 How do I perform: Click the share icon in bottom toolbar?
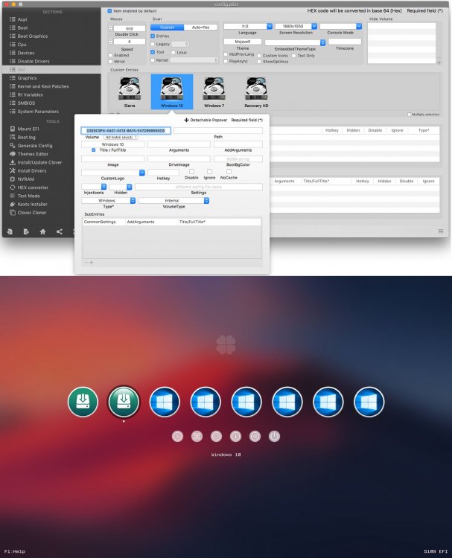click(x=60, y=231)
